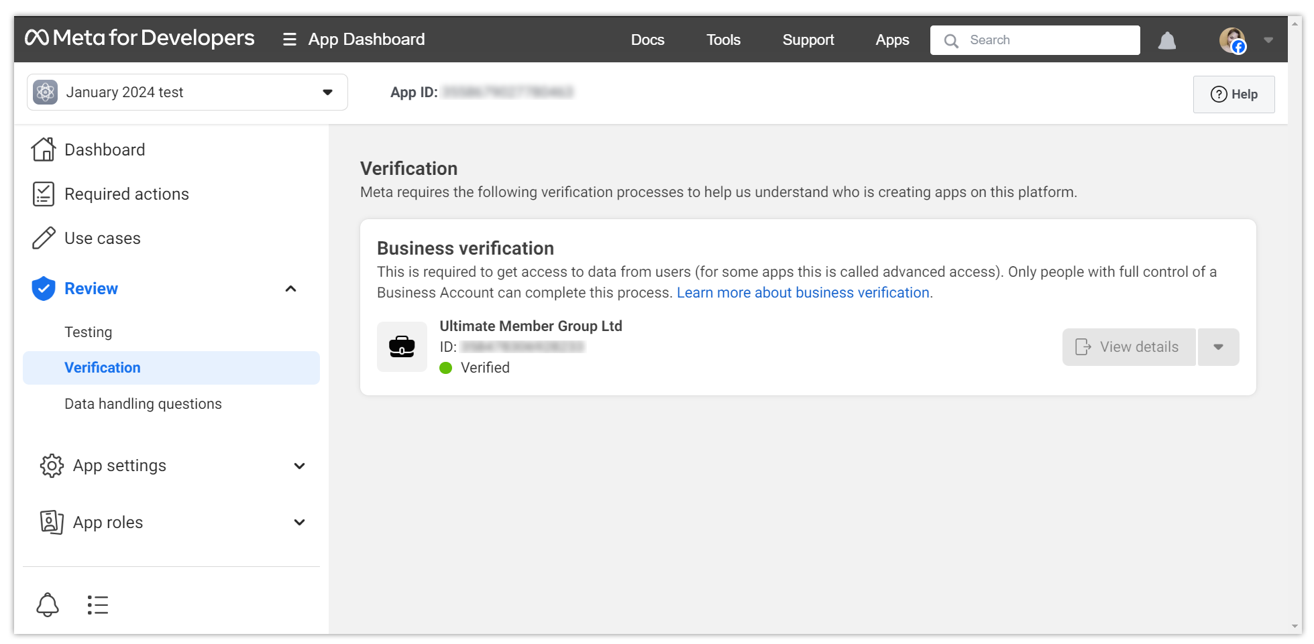Open the Docs menu item
Screen dimensions: 1314x644
647,40
